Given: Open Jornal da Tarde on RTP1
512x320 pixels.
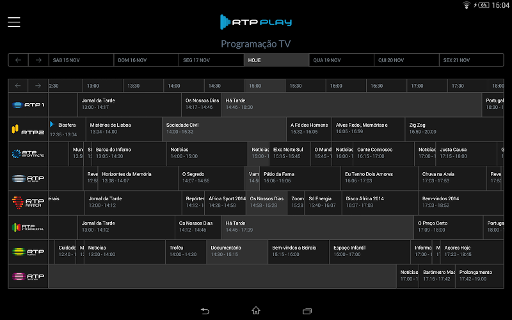Looking at the screenshot, I should tap(129, 105).
